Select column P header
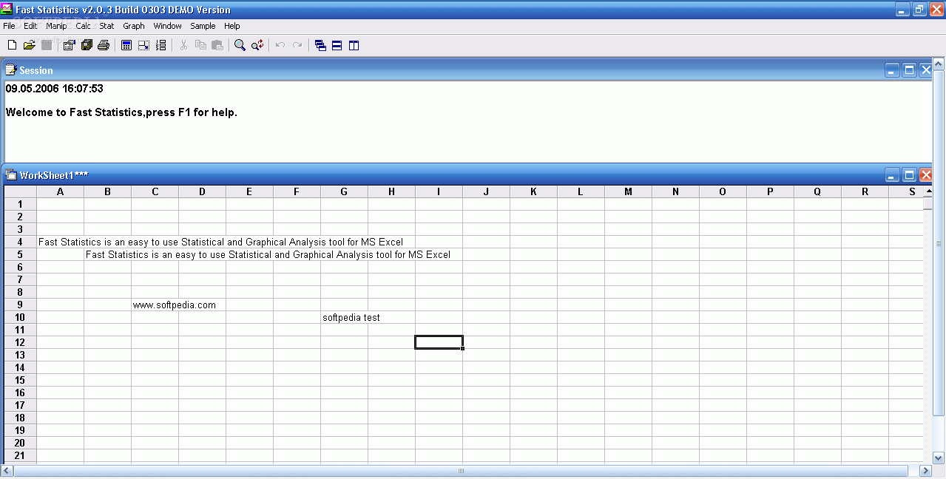This screenshot has height=479, width=946. click(x=770, y=191)
